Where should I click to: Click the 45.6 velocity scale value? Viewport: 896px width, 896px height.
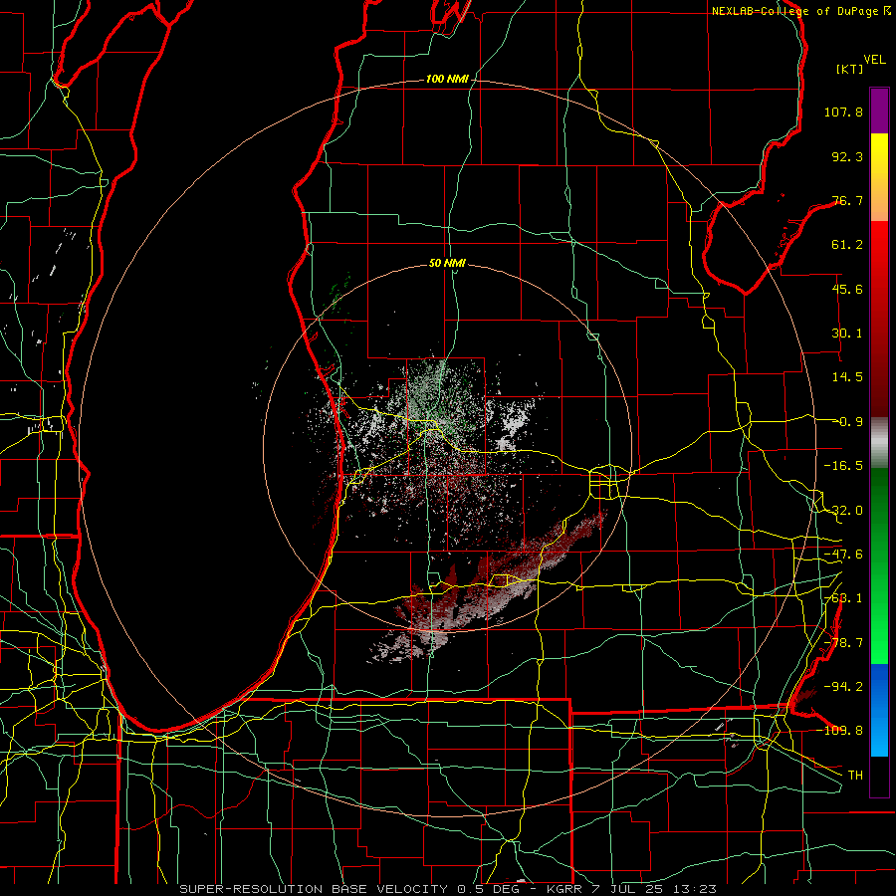click(x=847, y=289)
